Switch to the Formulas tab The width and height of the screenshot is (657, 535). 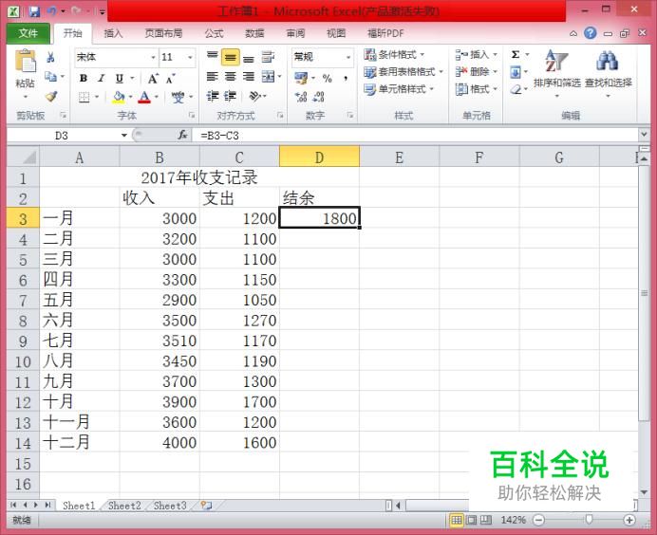click(x=214, y=33)
